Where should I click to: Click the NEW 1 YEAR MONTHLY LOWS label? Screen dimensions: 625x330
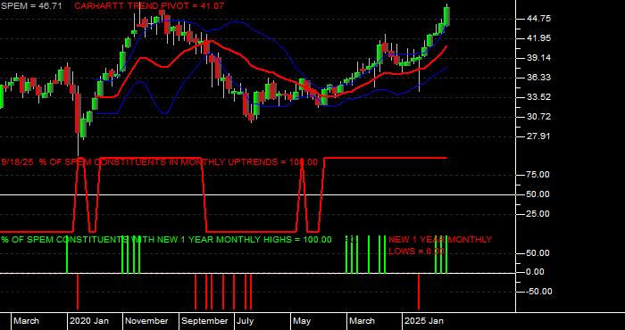[x=440, y=245]
